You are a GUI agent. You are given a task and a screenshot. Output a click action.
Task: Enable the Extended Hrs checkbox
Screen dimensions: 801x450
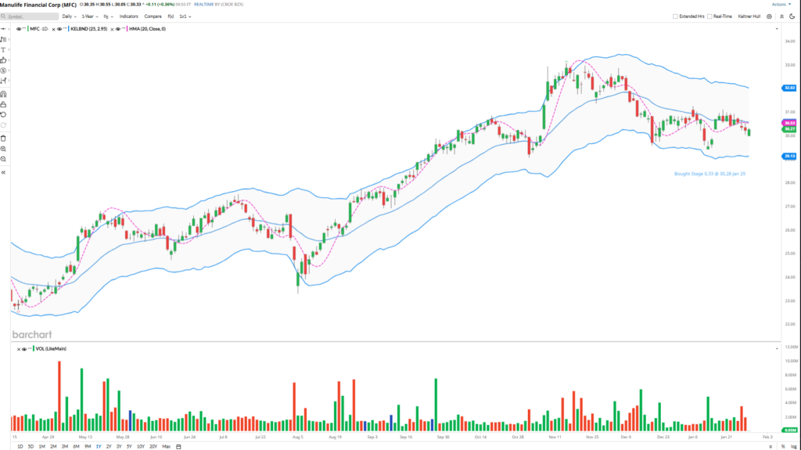(676, 16)
